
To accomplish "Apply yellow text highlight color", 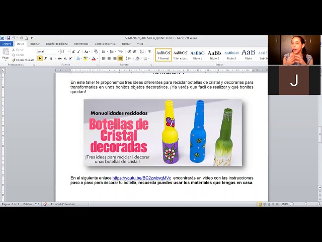I will point(85,58).
